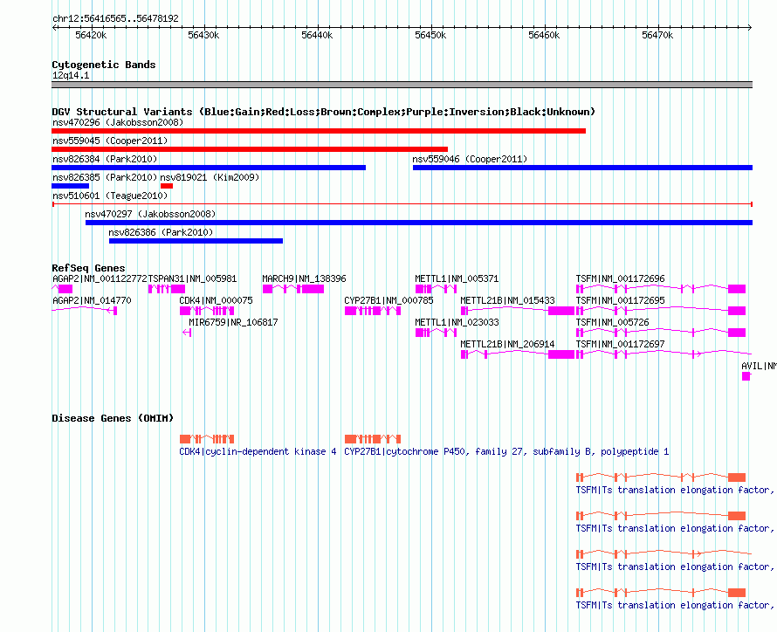This screenshot has width=777, height=632.
Task: Select the orange CYP27B1 OMIM gene glyph
Action: tap(373, 439)
